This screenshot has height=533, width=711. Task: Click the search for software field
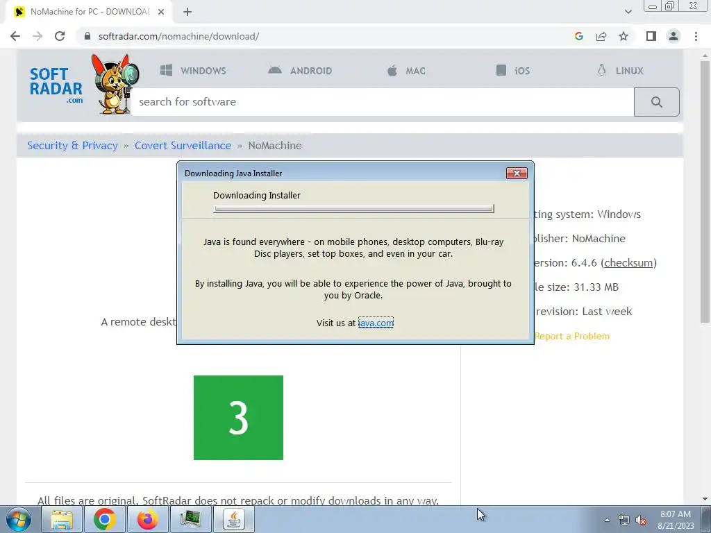coord(383,102)
